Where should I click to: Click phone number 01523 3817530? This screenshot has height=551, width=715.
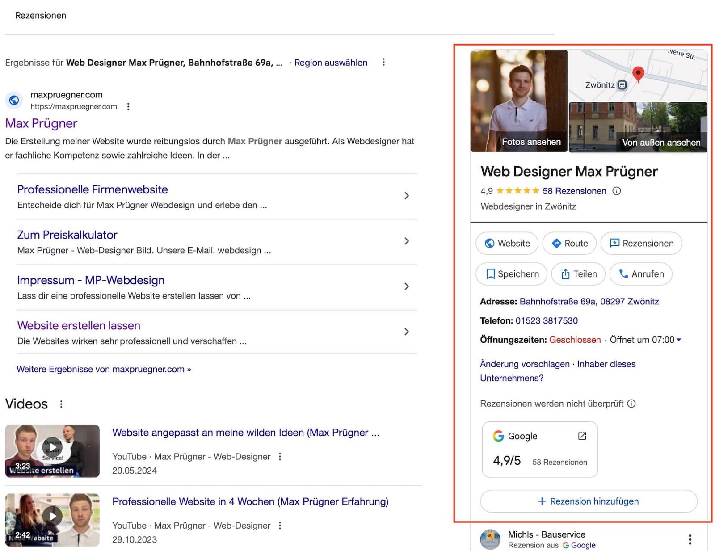547,320
